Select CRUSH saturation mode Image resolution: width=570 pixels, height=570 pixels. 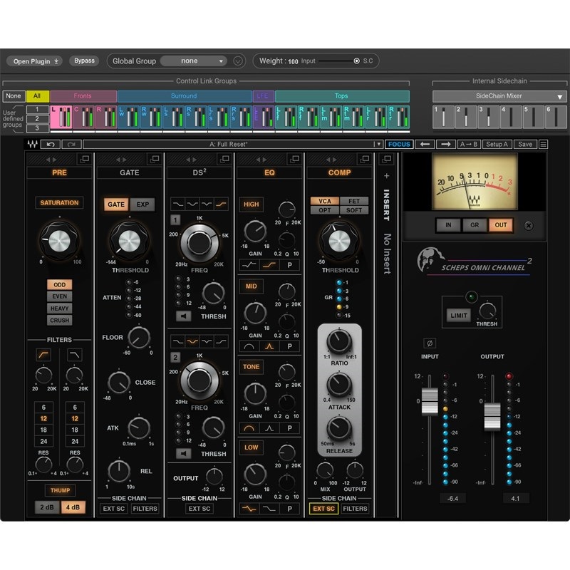[59, 320]
